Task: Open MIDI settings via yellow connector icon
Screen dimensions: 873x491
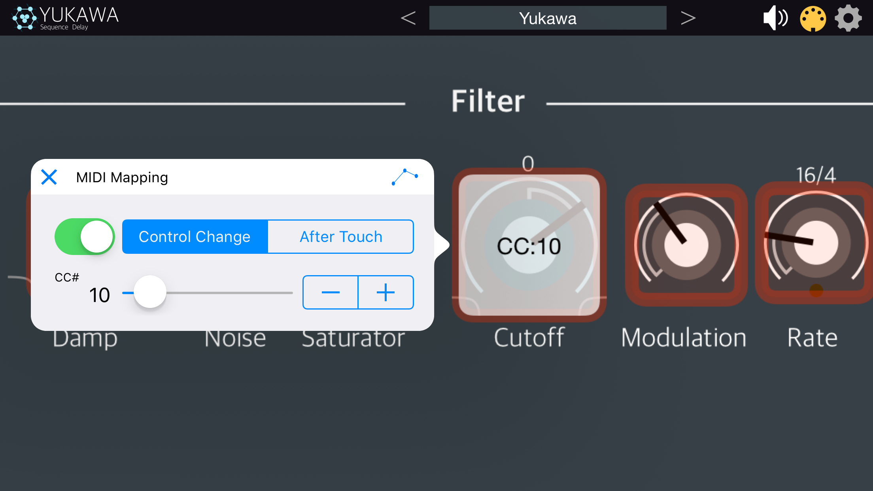Action: (813, 19)
